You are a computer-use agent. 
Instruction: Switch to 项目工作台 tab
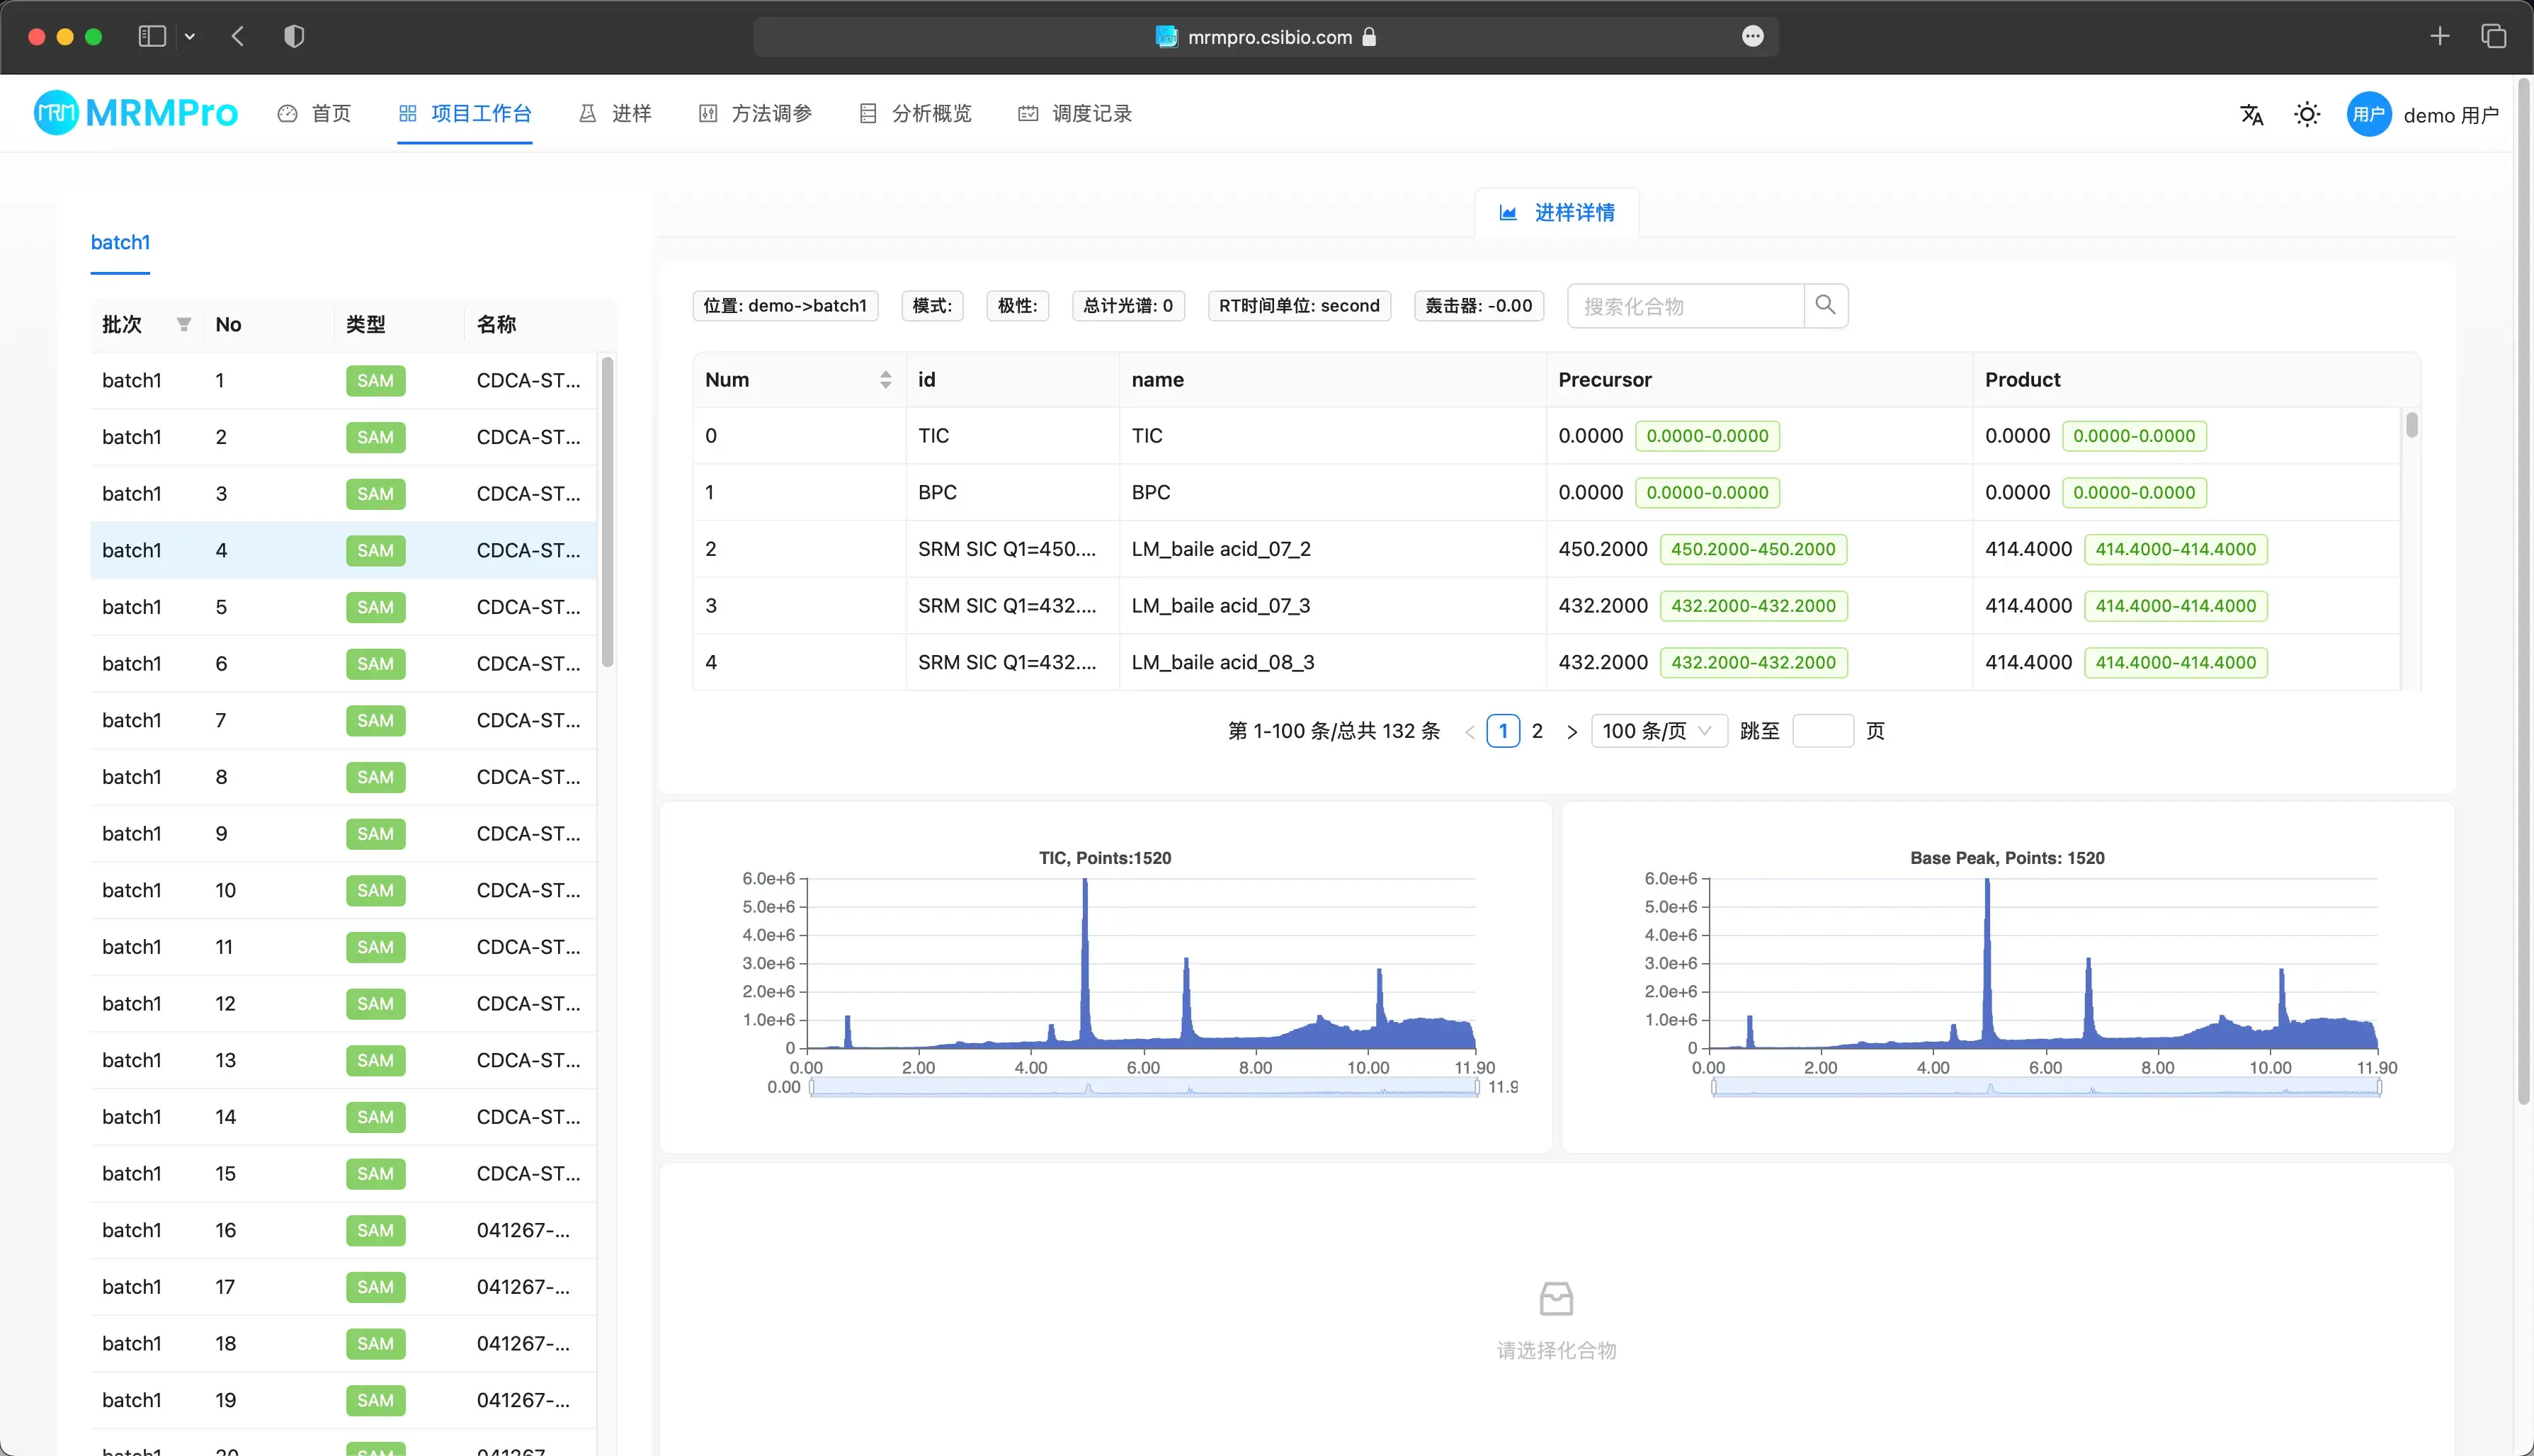pyautogui.click(x=464, y=113)
